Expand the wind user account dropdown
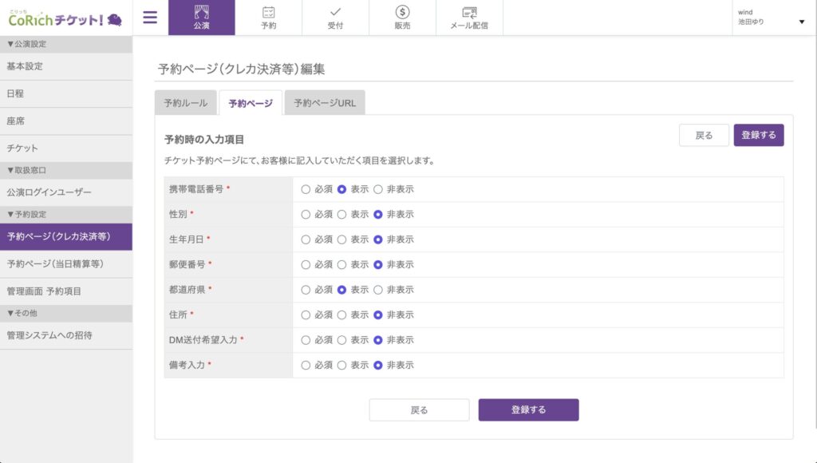Viewport: 817px width, 463px height. [801, 22]
